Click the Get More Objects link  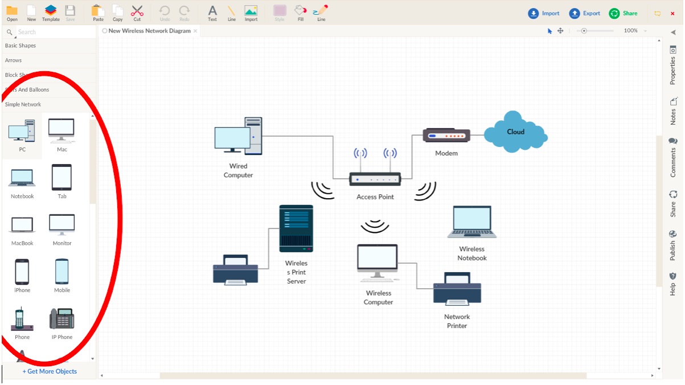[50, 371]
